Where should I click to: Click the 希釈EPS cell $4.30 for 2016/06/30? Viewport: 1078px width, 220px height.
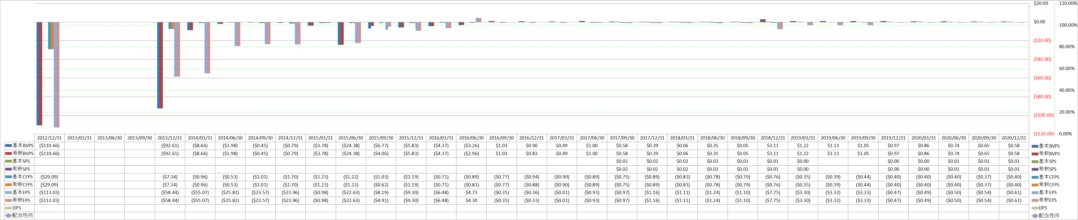[471, 200]
